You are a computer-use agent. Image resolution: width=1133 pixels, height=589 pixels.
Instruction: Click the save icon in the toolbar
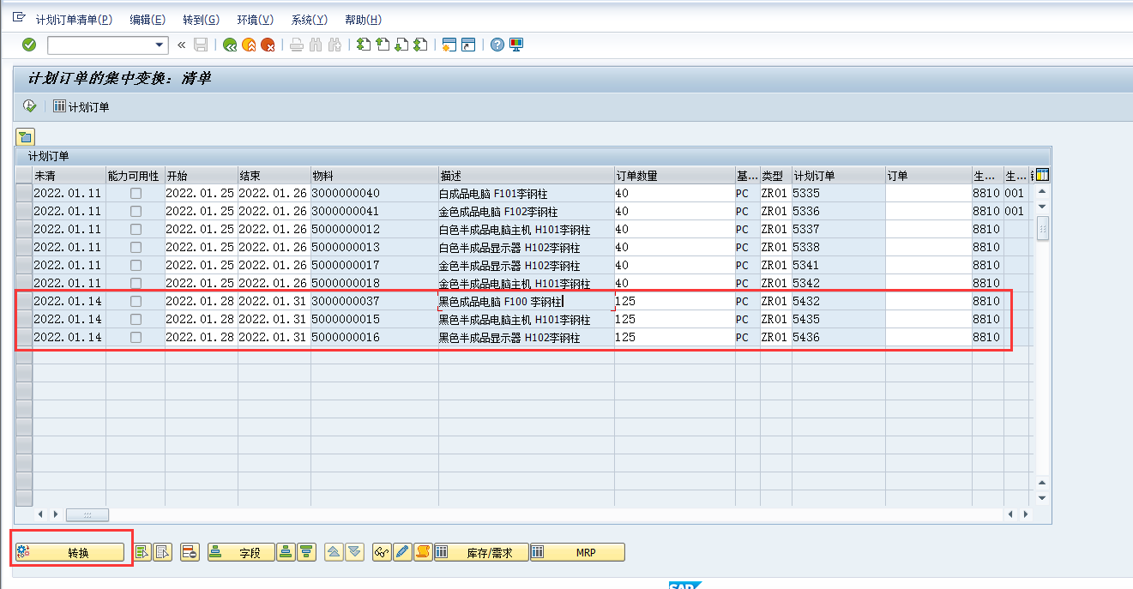point(201,45)
